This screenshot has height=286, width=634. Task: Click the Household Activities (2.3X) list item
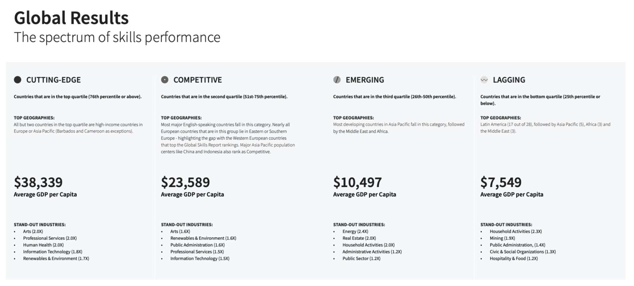coord(515,231)
